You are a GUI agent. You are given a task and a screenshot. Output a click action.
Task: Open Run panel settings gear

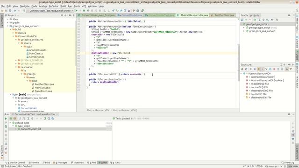(x=289, y=114)
